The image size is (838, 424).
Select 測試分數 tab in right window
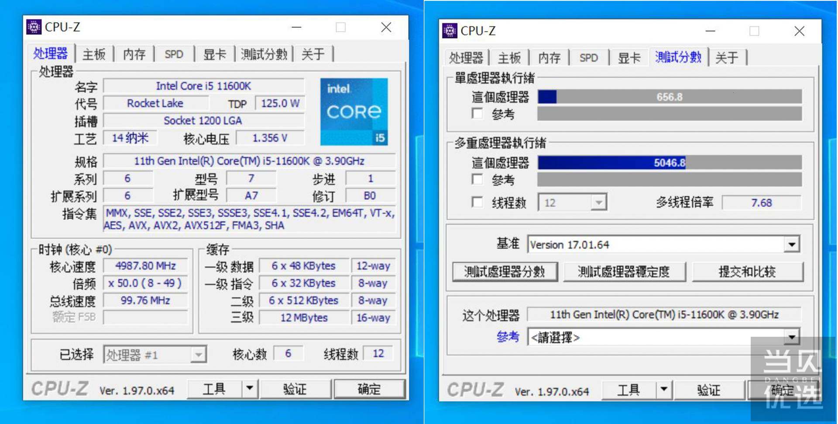[678, 57]
